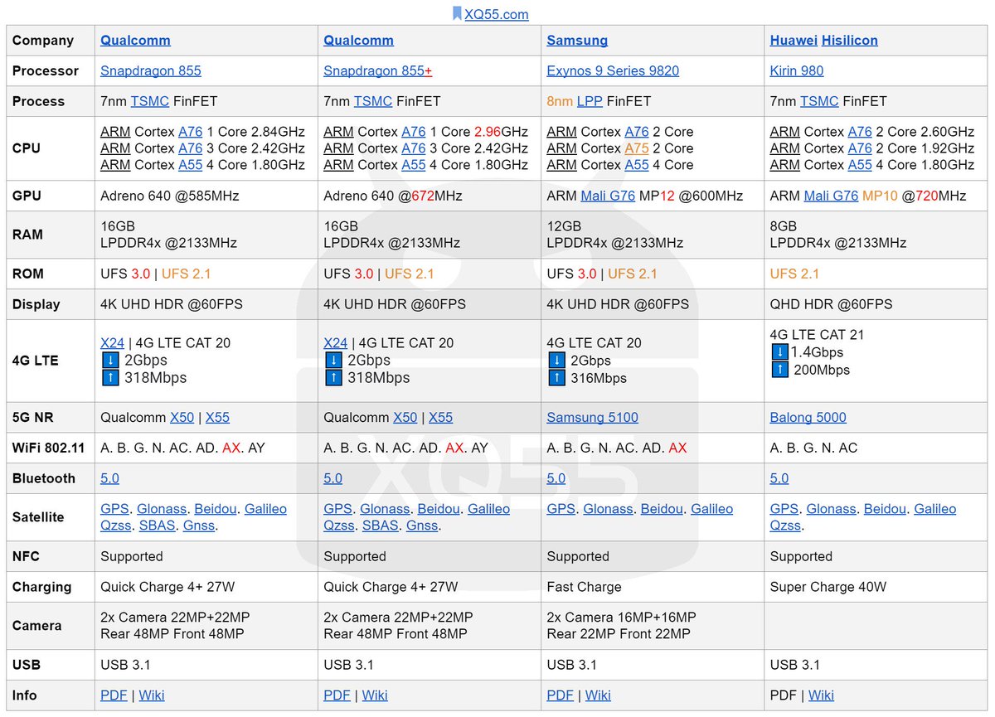Open the TSMC link in the Kirin 980 column
The height and width of the screenshot is (717, 995).
819,101
